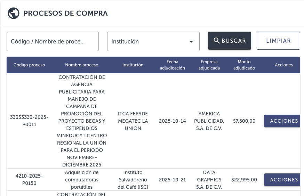Click the Monto adjudicado column header

click(x=244, y=65)
